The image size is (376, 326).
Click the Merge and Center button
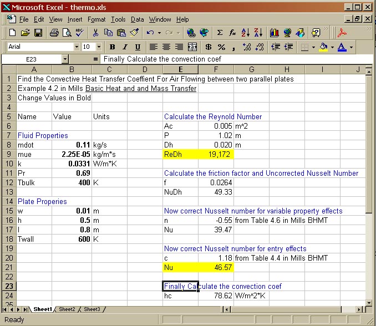point(192,47)
